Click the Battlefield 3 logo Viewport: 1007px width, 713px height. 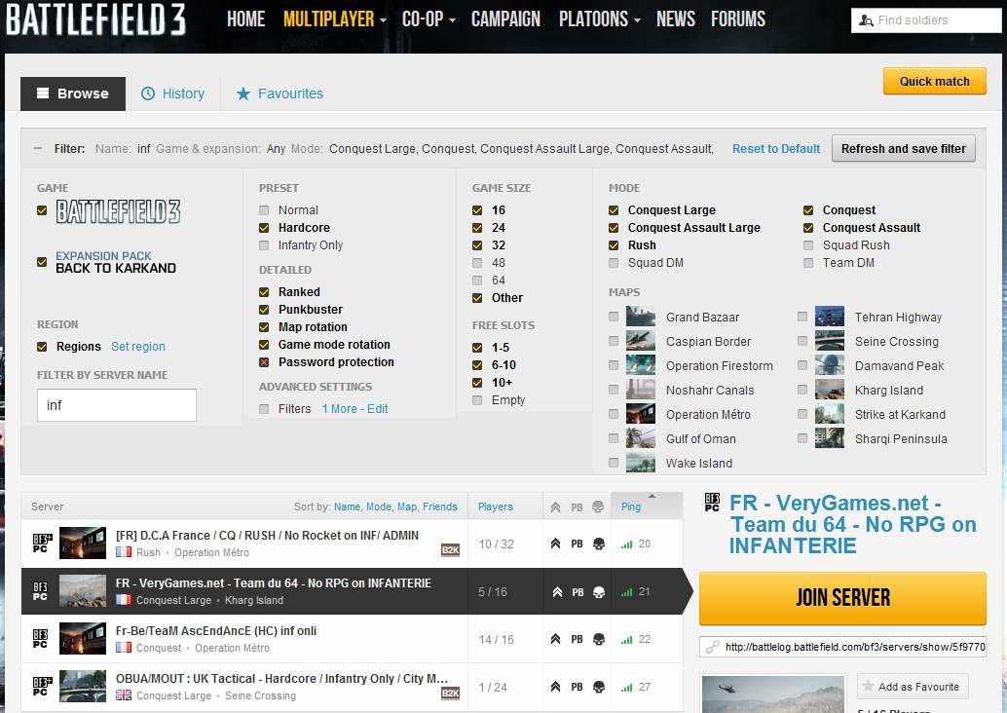point(94,19)
